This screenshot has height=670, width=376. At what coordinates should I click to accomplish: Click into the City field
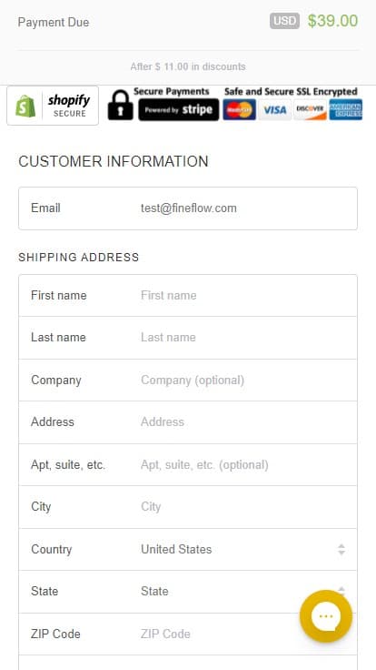pos(188,507)
